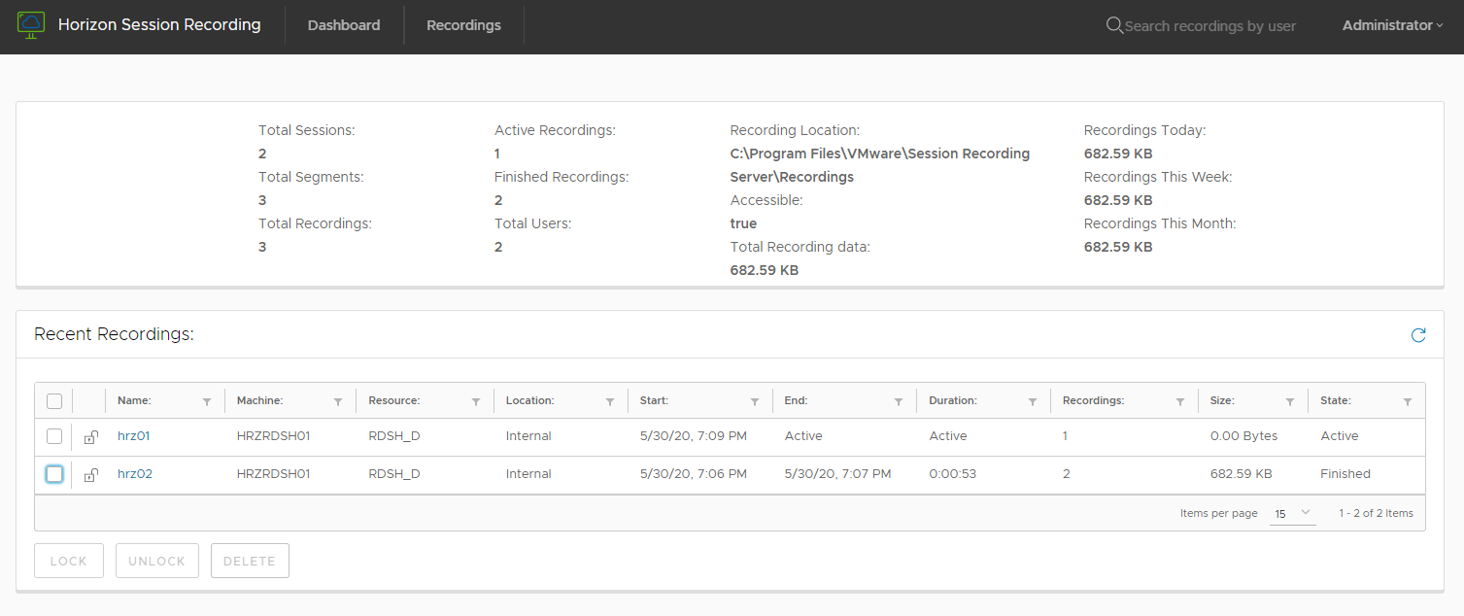Open the items per page dropdown
Image resolution: width=1464 pixels, height=616 pixels.
point(1292,513)
